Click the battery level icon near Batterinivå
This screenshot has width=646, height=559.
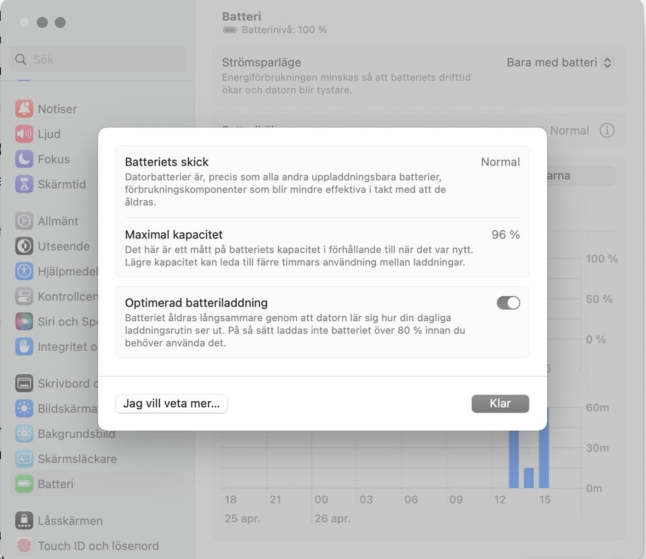tap(230, 30)
